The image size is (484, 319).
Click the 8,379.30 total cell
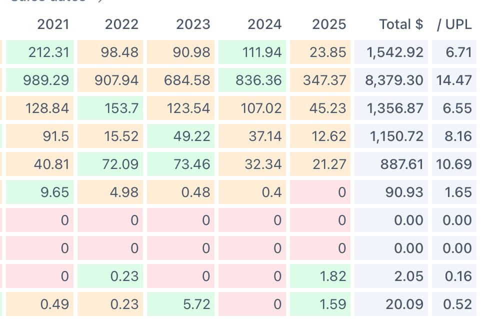pos(394,80)
